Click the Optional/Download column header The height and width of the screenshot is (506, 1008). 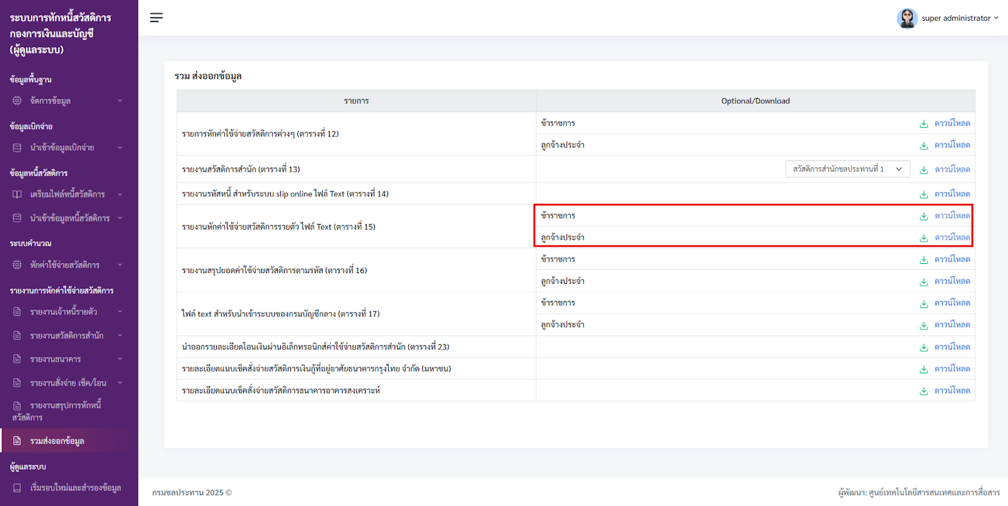[x=755, y=101]
